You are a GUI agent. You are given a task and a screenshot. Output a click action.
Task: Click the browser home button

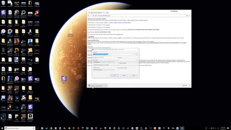(x=96, y=16)
